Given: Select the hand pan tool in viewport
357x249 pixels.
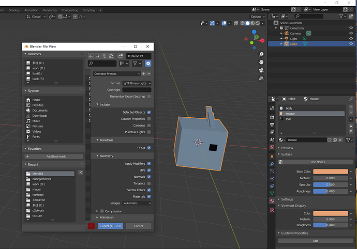Looking at the screenshot, I should (262, 61).
